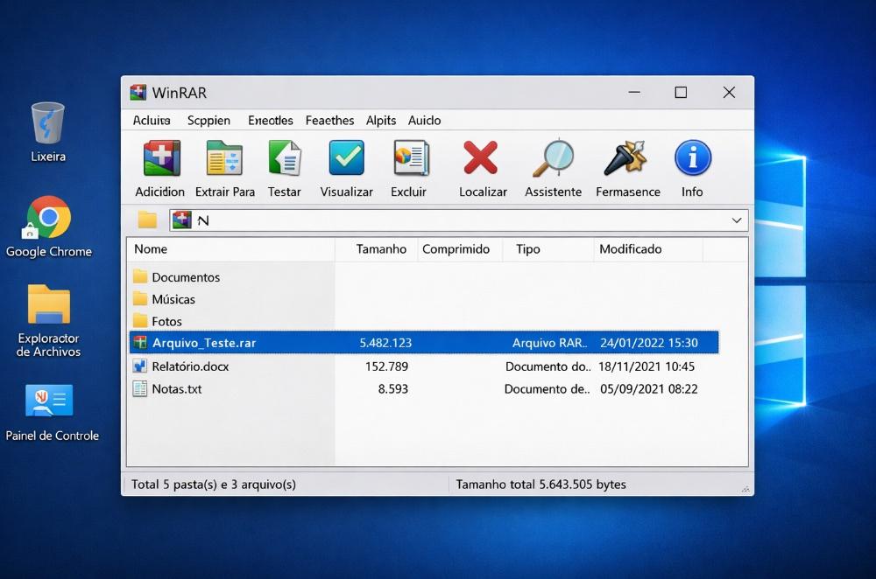Image resolution: width=876 pixels, height=579 pixels.
Task: Open the Feaethes menu
Action: coord(329,120)
